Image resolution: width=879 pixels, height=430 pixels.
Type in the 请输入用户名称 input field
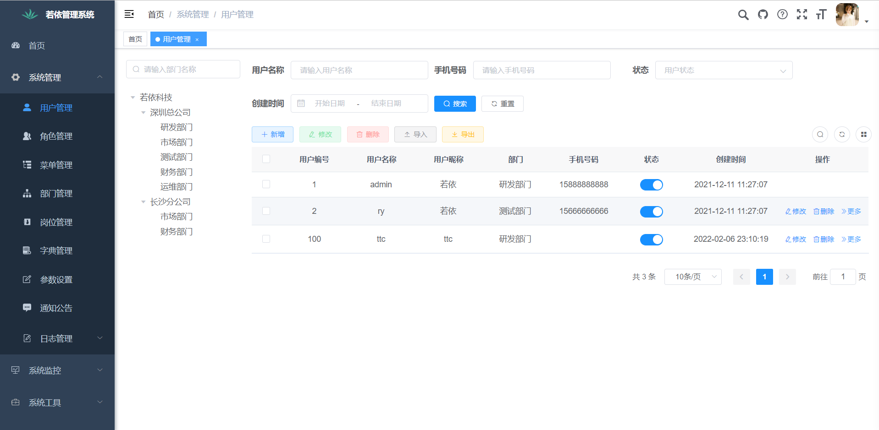(x=359, y=70)
